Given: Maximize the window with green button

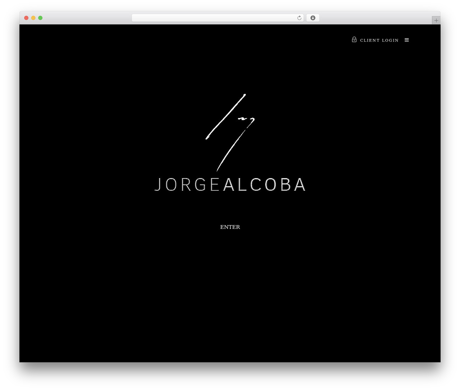Looking at the screenshot, I should tap(40, 18).
